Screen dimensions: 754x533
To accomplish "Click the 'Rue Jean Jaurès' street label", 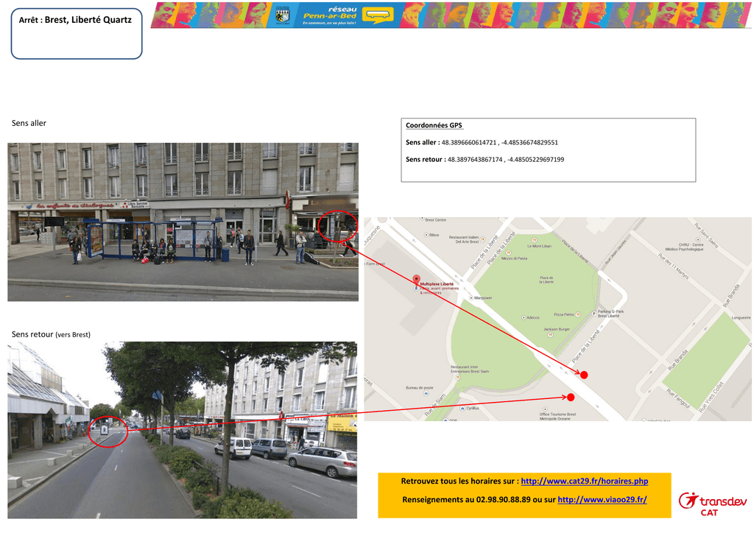I will point(616,253).
